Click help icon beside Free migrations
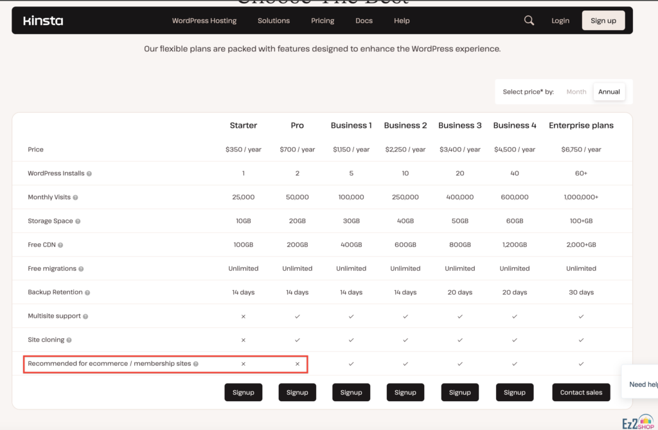 pos(81,269)
